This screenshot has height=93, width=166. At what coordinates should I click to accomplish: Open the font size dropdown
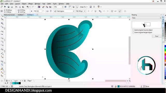85,11
